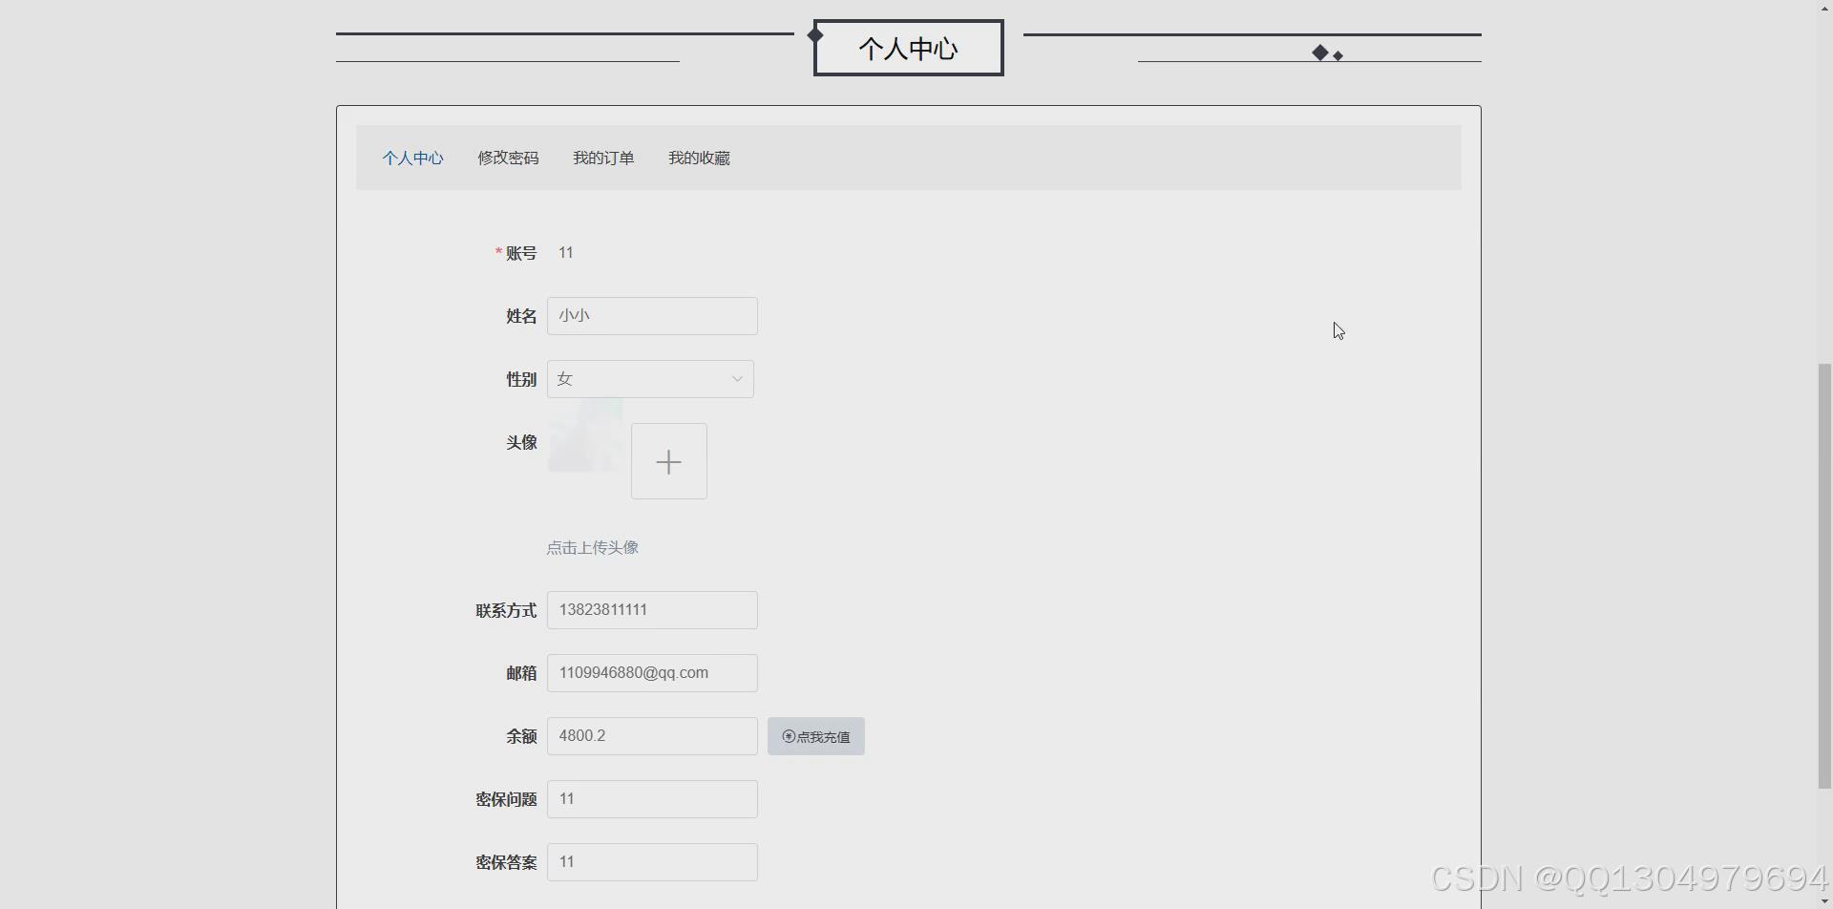Click the plus icon to add avatar
The image size is (1833, 909).
[x=668, y=461]
